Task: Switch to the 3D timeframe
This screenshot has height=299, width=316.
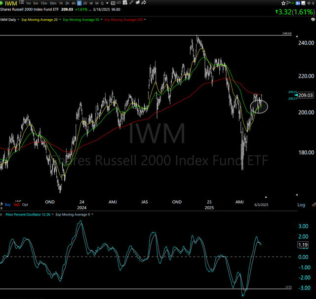Action: click(x=85, y=3)
